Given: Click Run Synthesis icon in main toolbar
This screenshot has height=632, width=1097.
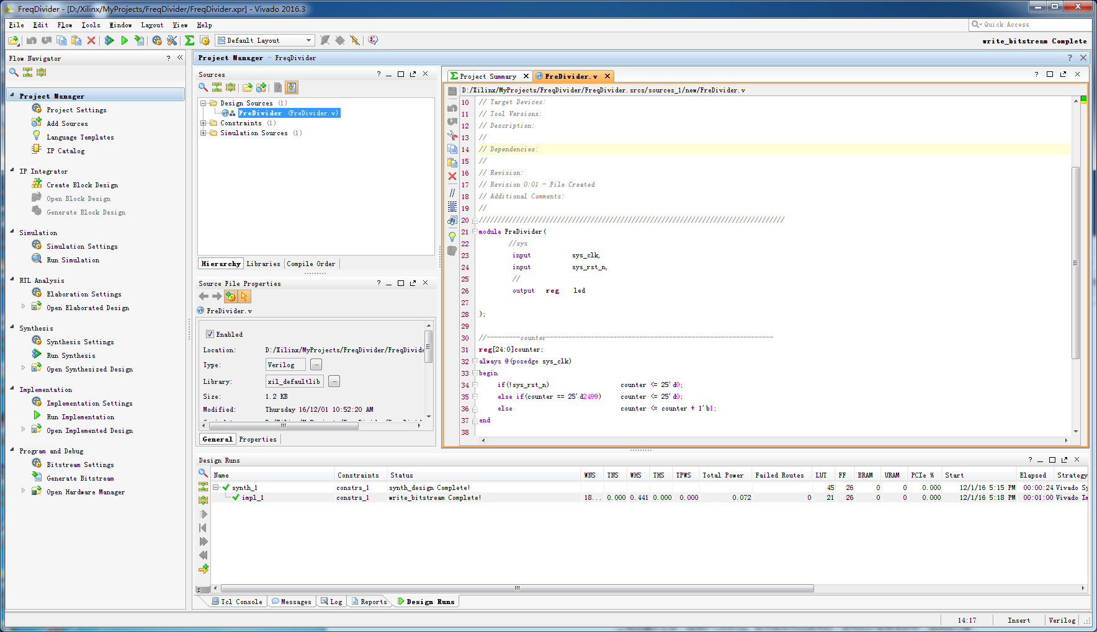Looking at the screenshot, I should [109, 40].
